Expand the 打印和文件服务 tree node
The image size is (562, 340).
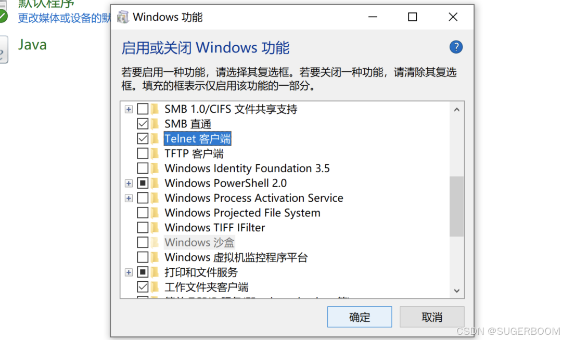point(129,272)
